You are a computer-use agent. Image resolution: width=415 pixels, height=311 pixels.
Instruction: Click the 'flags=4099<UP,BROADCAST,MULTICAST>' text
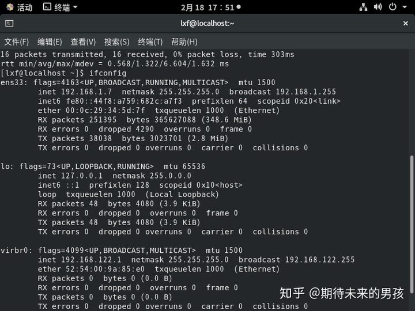tap(116, 251)
